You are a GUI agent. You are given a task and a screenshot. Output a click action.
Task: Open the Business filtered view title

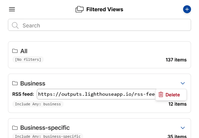pyautogui.click(x=33, y=84)
